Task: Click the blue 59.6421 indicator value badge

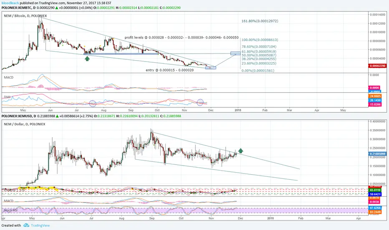Action: 375,194
